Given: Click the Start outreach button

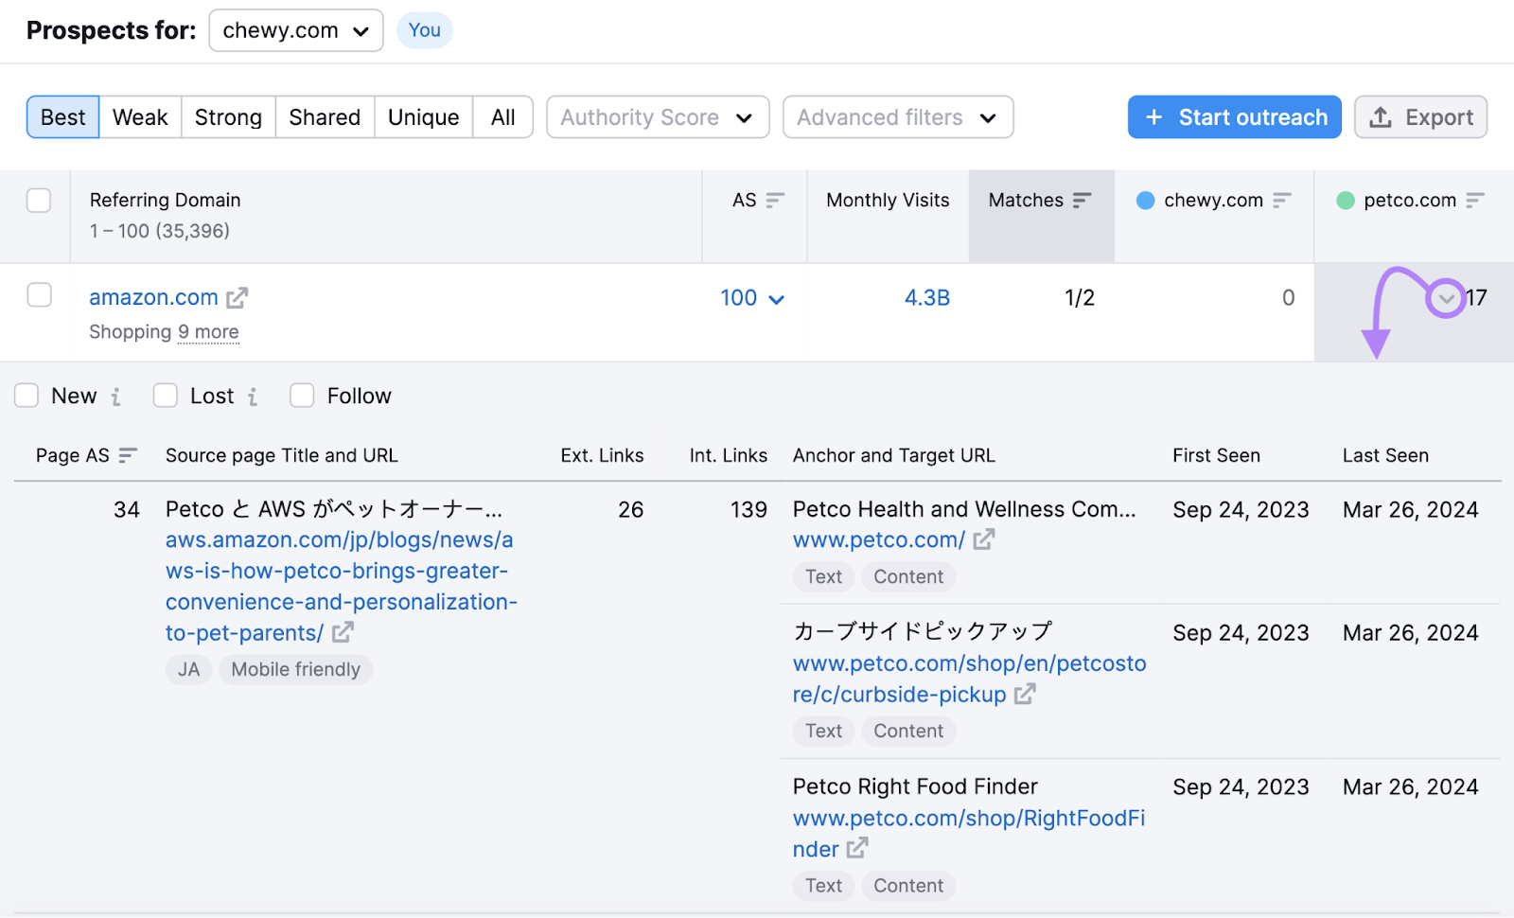Looking at the screenshot, I should [1234, 117].
